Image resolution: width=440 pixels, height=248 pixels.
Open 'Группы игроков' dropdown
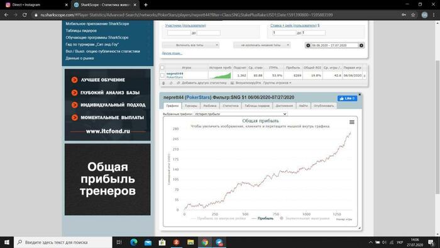277,83
